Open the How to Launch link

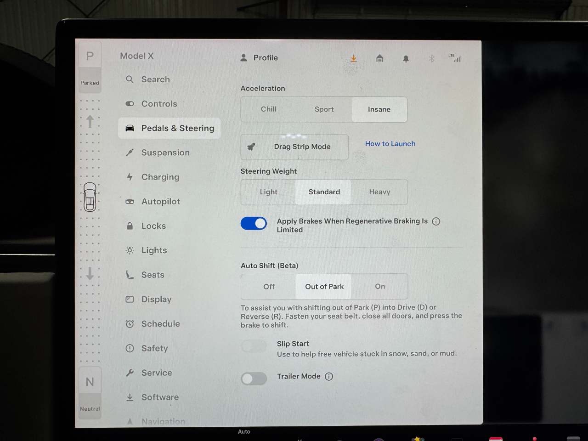click(390, 144)
